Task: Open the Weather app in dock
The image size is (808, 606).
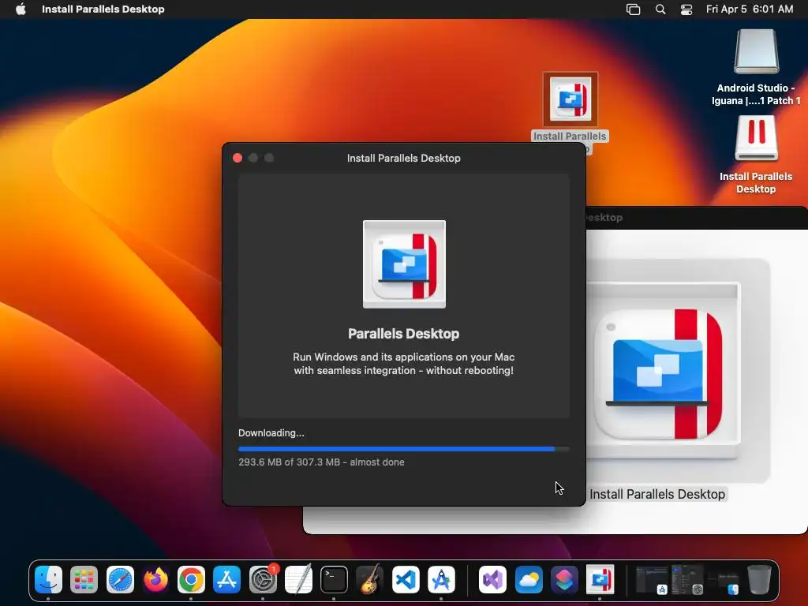Action: (x=529, y=579)
